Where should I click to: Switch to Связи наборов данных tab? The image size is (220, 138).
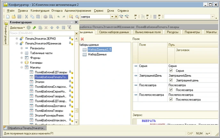pos(114,32)
